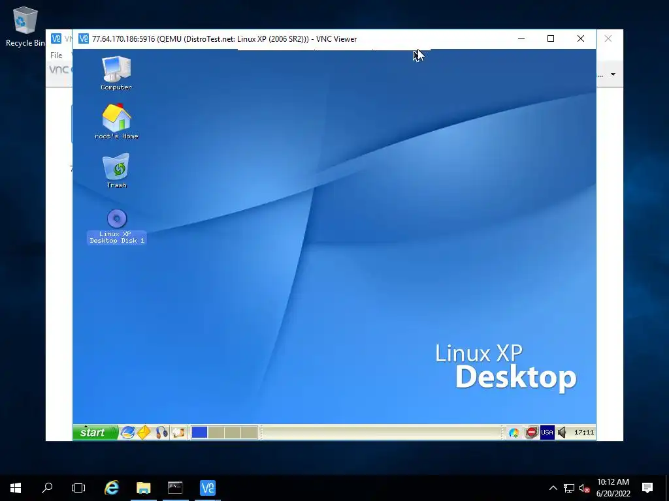Viewport: 669px width, 501px height.
Task: Click the colorful tray icon in Linux panel
Action: (x=514, y=433)
